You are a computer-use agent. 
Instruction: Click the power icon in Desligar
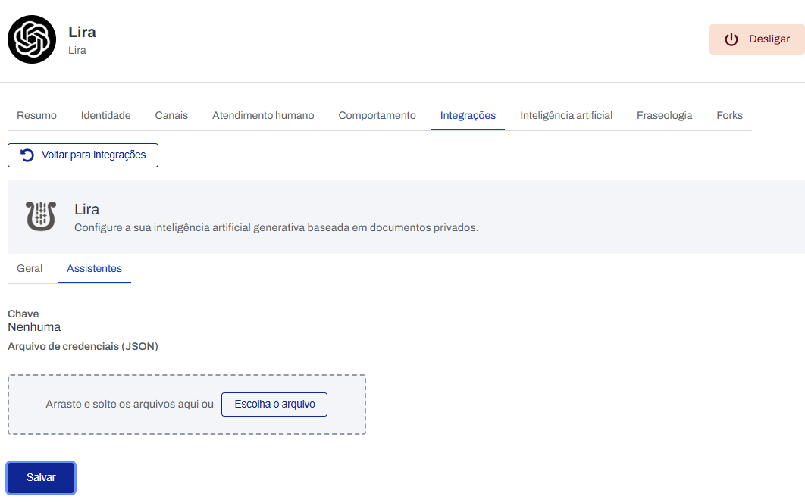pos(731,39)
